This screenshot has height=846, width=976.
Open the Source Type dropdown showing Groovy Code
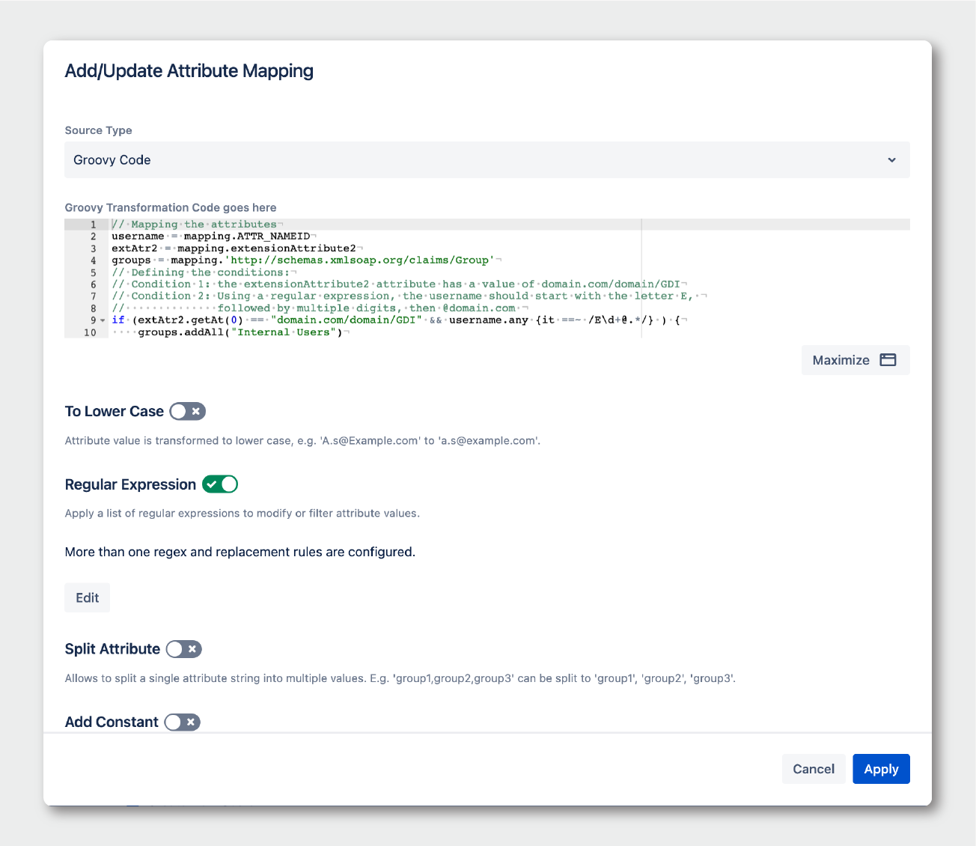pos(487,159)
